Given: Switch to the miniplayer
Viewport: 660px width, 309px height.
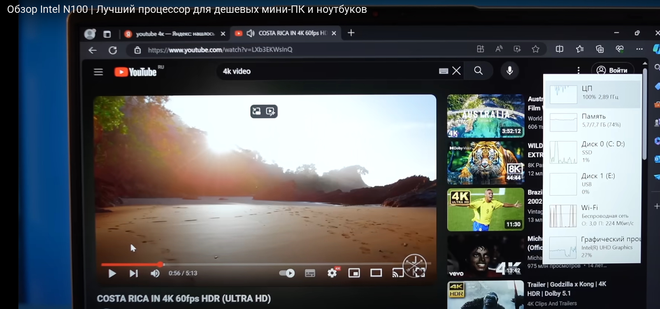Looking at the screenshot, I should click(354, 273).
